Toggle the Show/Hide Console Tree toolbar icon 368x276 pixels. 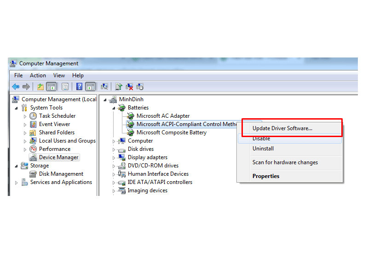[x=52, y=87]
